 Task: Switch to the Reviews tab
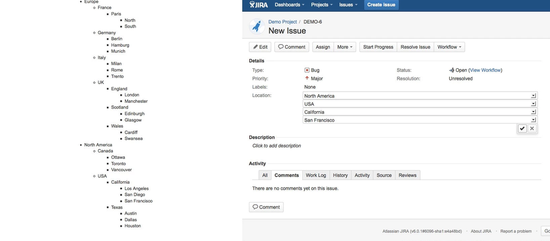tap(407, 175)
